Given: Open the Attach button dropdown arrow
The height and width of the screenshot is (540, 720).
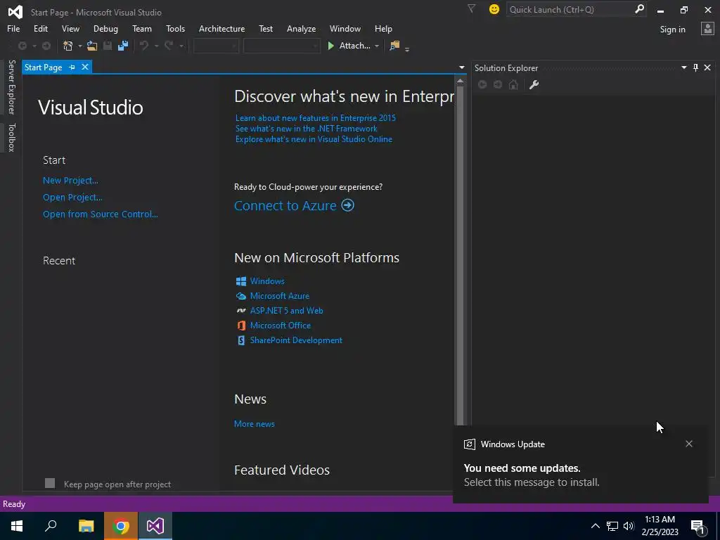Looking at the screenshot, I should (377, 46).
